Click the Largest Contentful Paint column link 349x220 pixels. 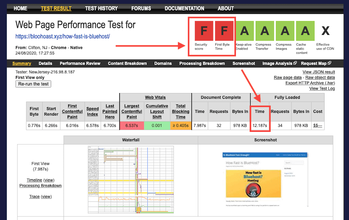132,112
